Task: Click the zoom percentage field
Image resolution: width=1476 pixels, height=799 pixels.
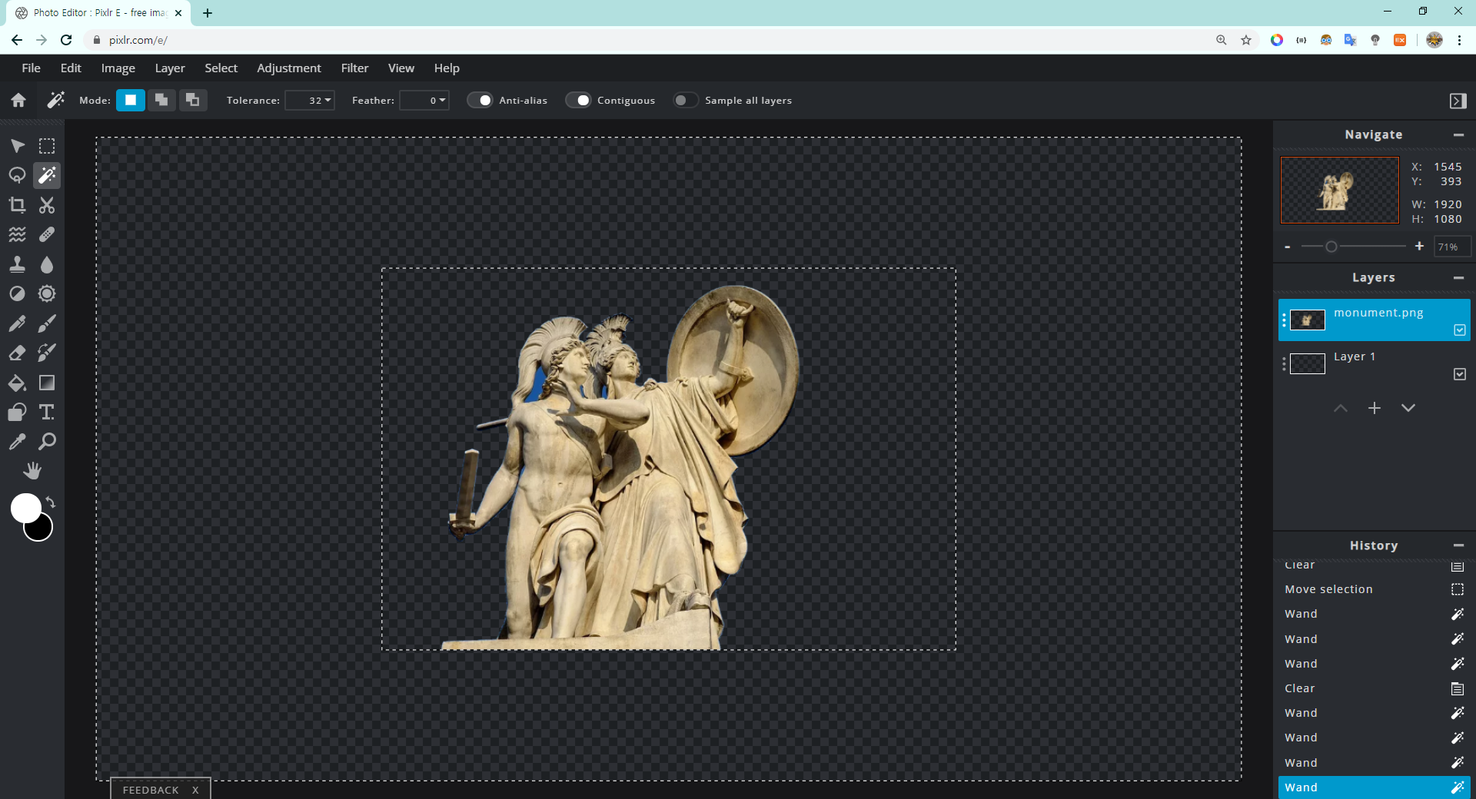Action: pyautogui.click(x=1452, y=247)
